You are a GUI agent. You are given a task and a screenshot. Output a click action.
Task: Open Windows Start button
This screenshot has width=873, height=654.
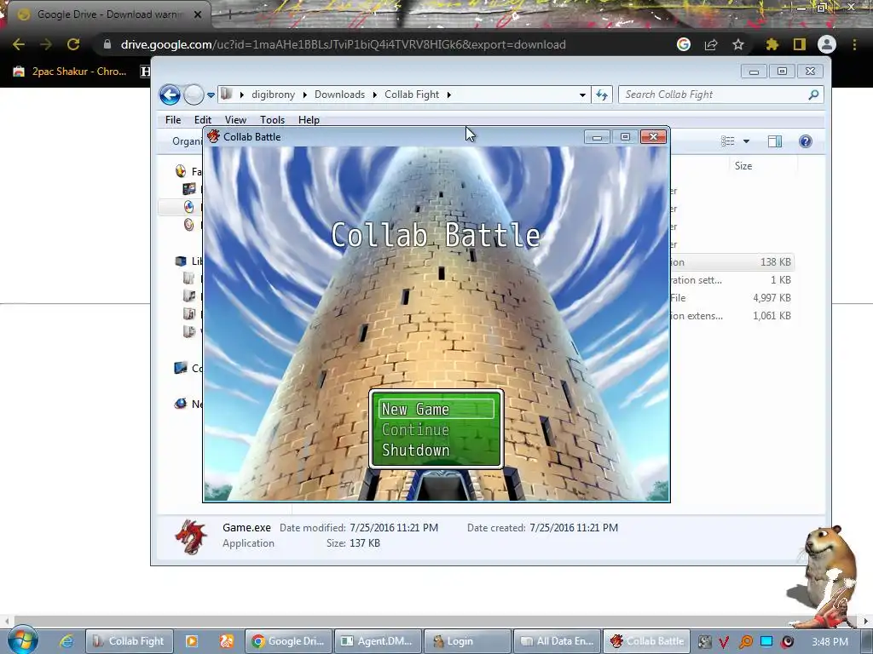(22, 641)
